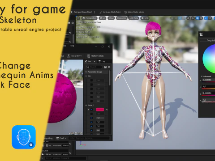Open the Help menu in material window
215x161 pixels.
click(72, 46)
